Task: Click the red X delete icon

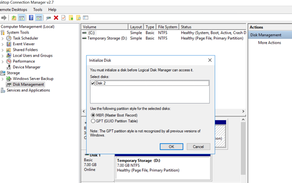Action: 56,18
